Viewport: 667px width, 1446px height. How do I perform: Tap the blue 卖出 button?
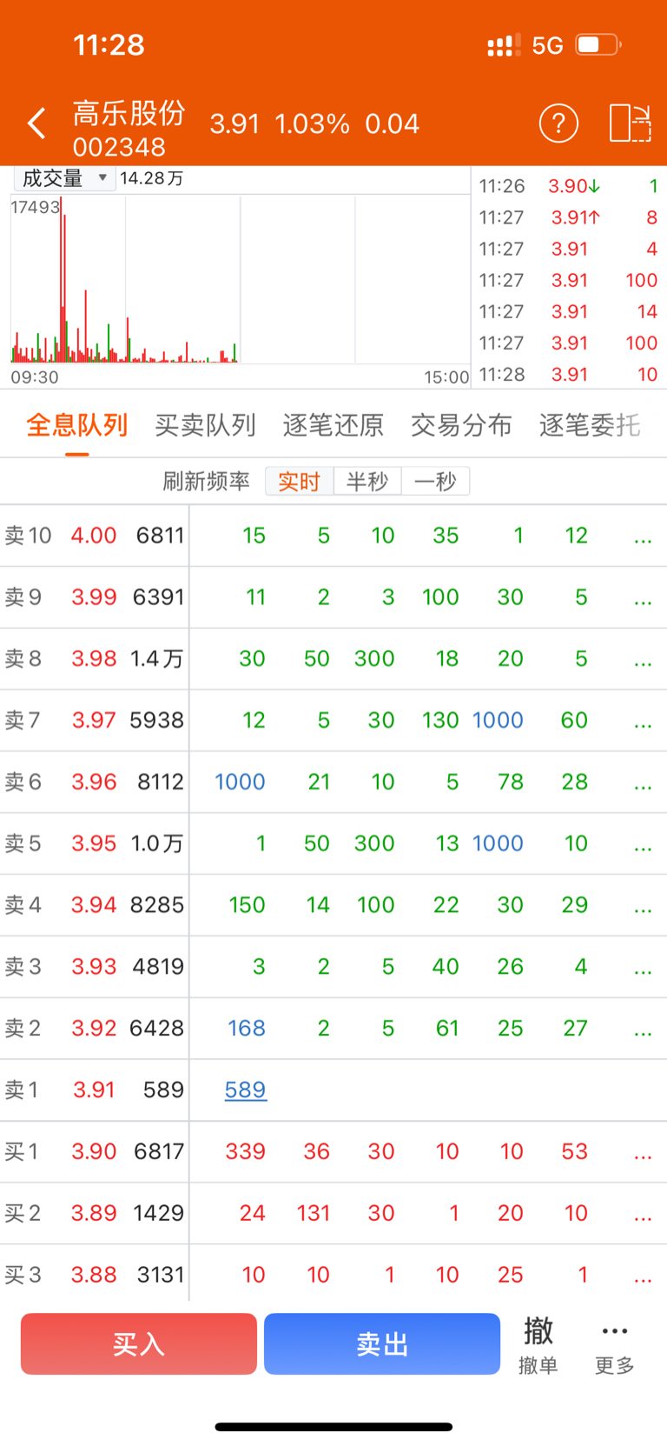[x=382, y=1344]
